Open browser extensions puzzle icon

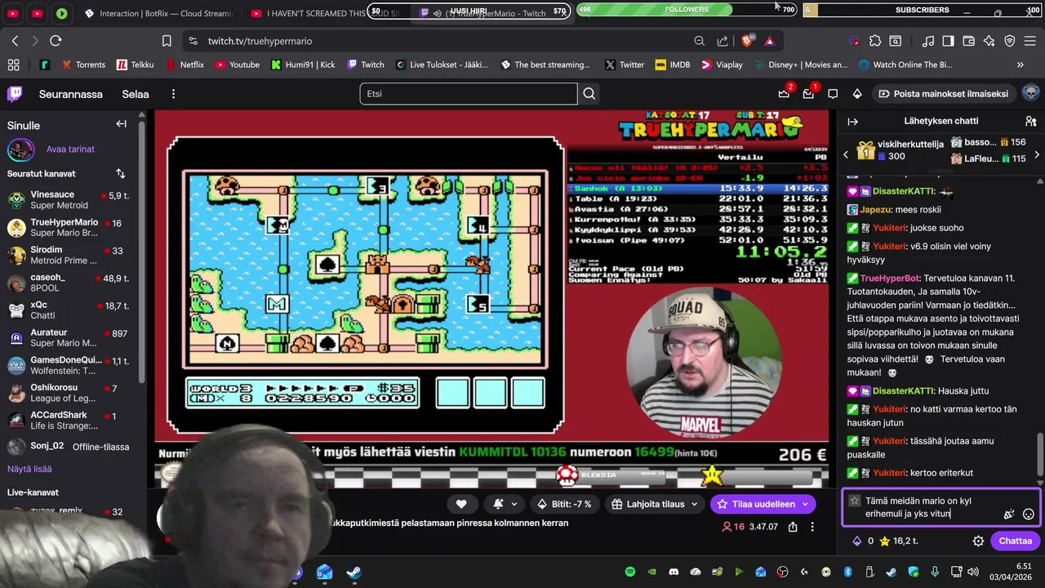(875, 41)
